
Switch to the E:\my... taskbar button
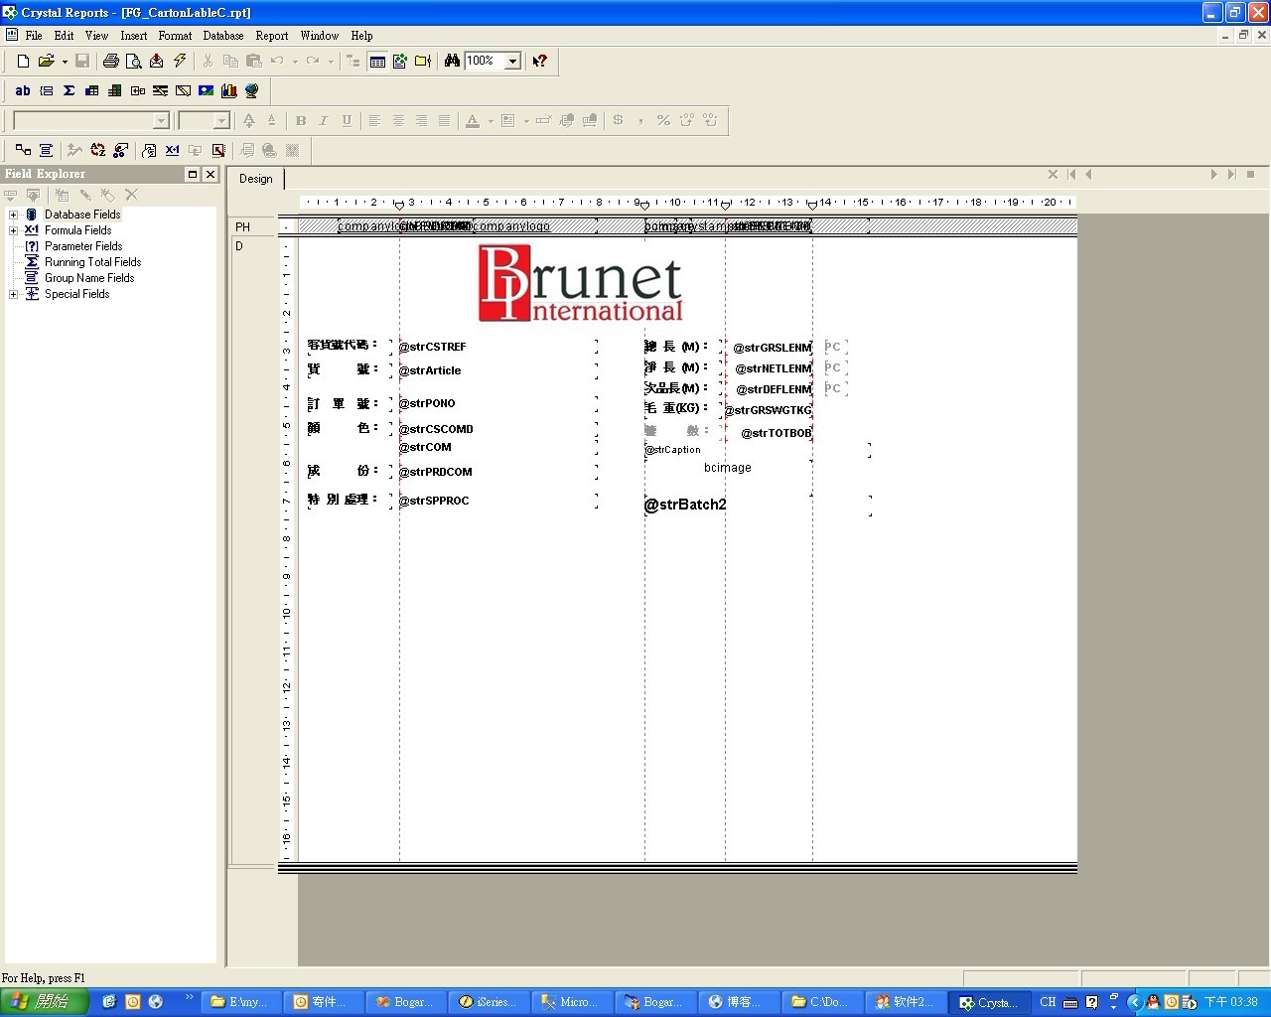pyautogui.click(x=241, y=1001)
